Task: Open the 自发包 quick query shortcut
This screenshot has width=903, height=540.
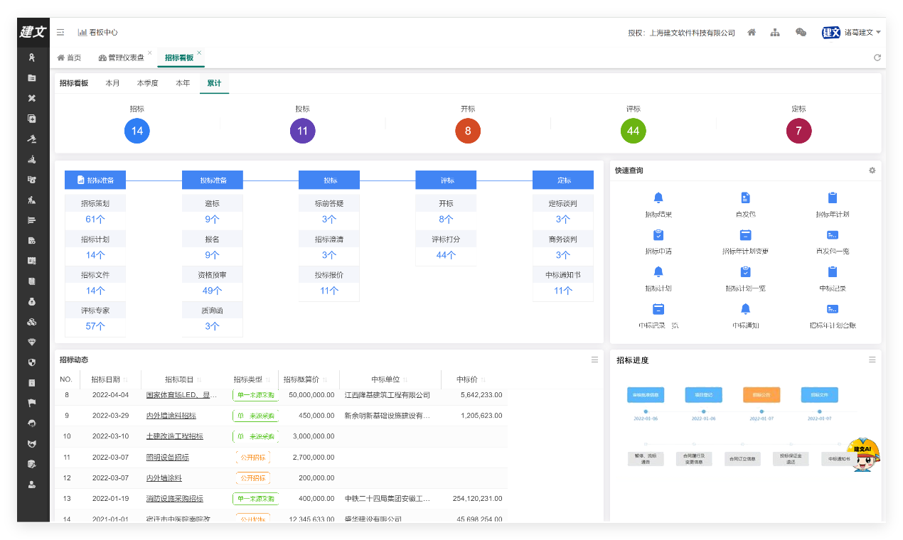Action: coord(745,198)
